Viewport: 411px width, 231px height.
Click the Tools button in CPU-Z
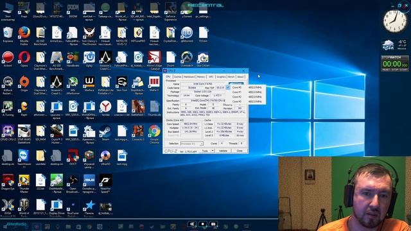205,151
